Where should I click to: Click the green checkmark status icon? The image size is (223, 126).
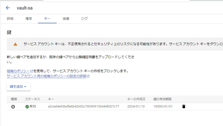point(27,106)
